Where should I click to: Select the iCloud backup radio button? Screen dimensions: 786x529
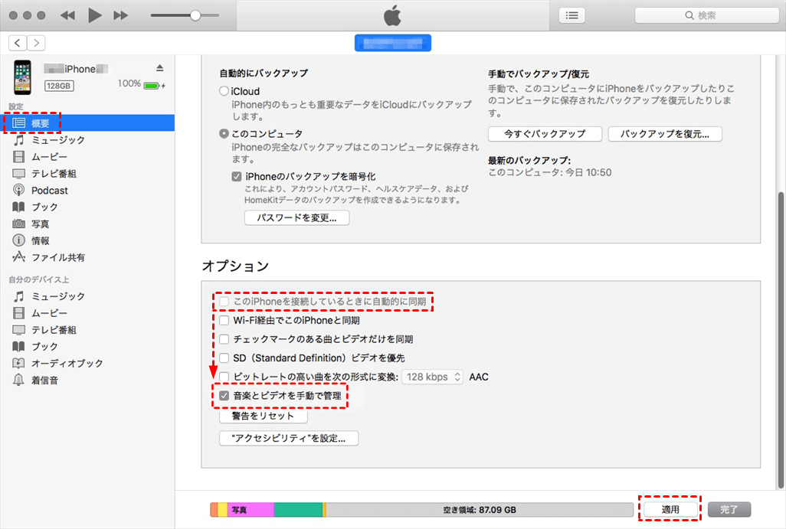(x=224, y=91)
